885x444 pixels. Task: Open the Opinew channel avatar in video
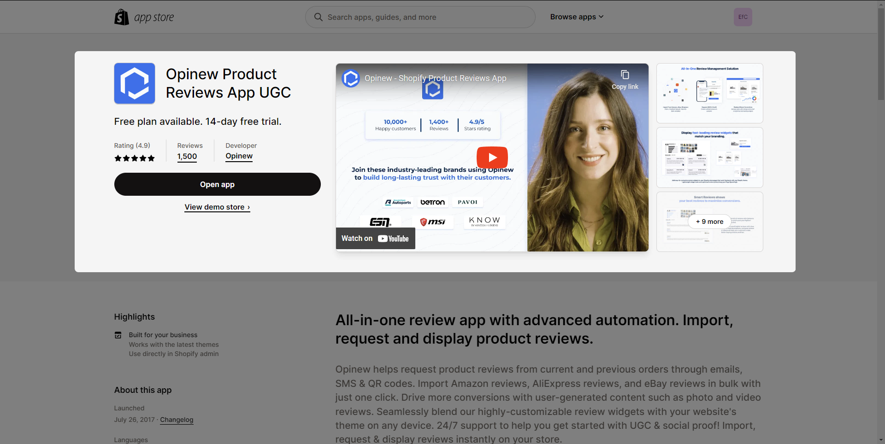coord(351,78)
